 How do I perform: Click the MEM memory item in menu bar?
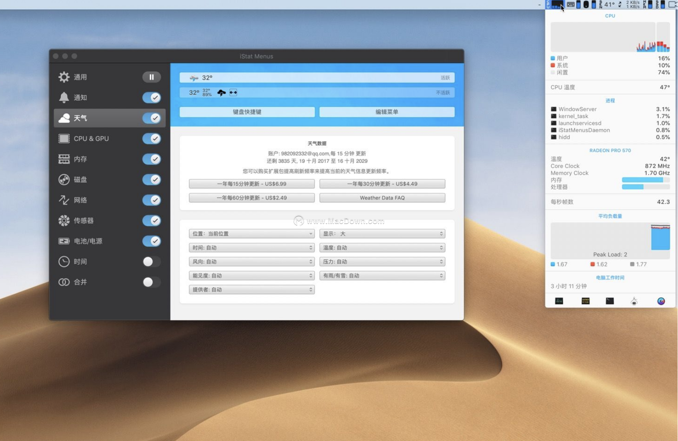tap(648, 5)
